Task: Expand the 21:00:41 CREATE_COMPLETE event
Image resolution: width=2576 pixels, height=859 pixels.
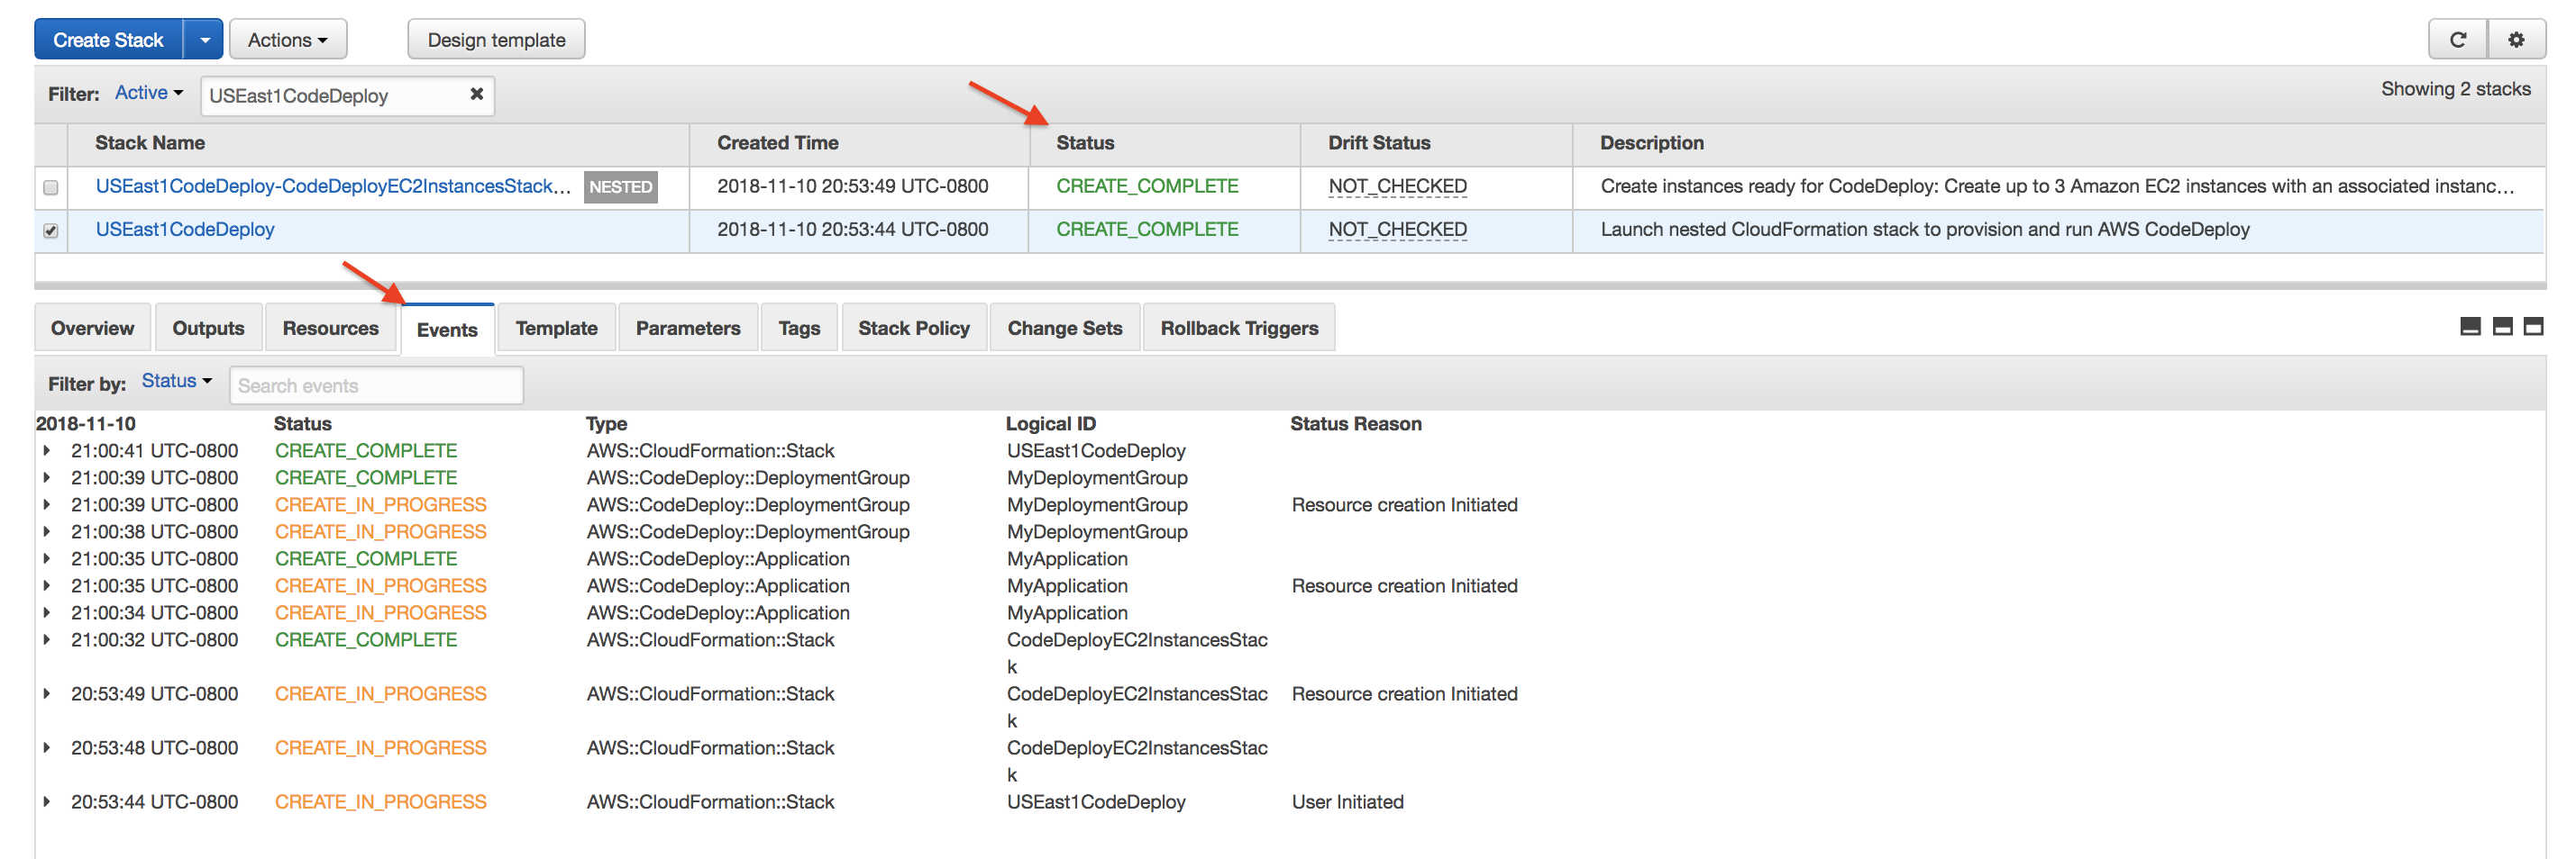Action: 47,450
